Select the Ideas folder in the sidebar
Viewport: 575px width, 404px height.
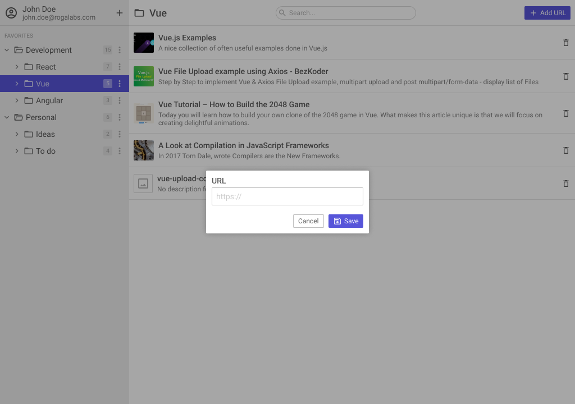(65, 134)
